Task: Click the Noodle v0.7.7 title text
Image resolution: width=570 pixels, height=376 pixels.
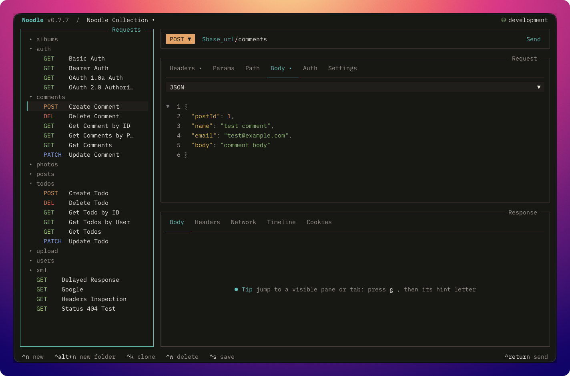Action: click(45, 20)
